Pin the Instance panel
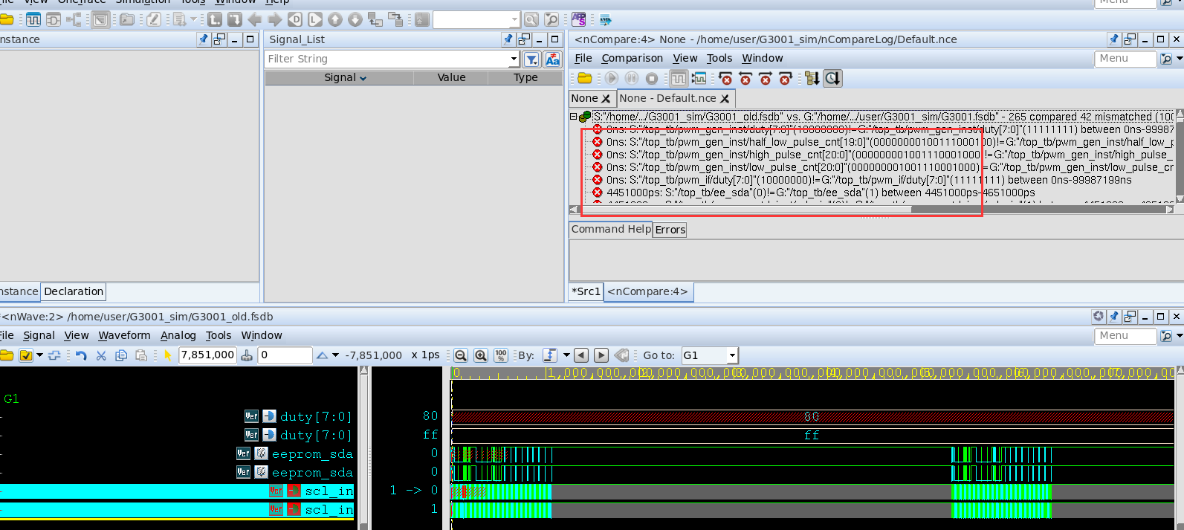 point(204,39)
